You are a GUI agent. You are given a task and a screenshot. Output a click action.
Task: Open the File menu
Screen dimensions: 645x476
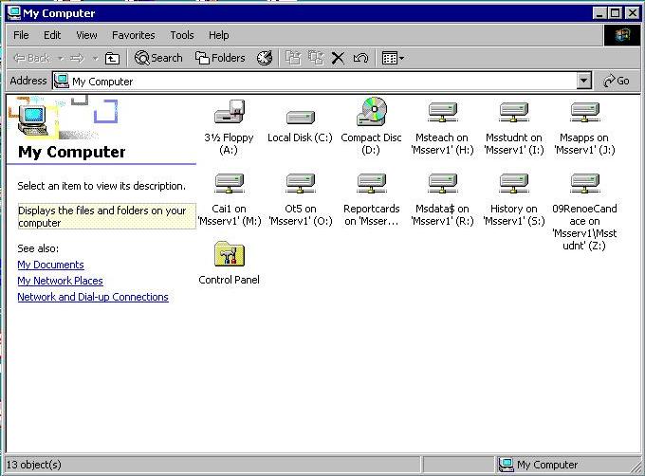point(21,35)
